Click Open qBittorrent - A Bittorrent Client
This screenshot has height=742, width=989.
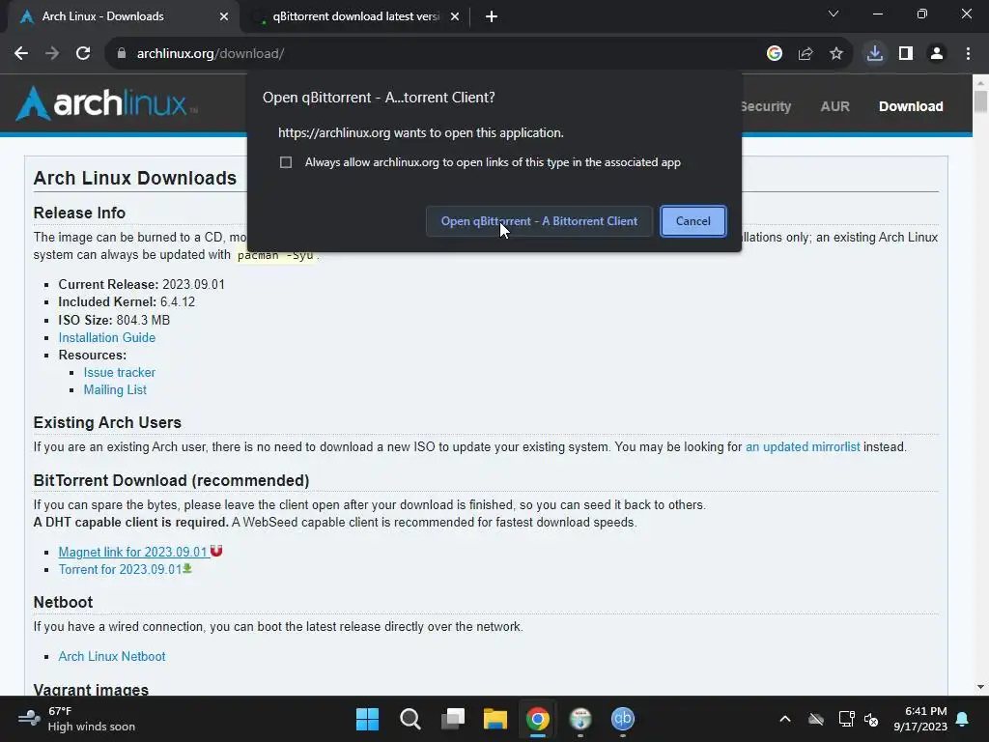pyautogui.click(x=539, y=221)
